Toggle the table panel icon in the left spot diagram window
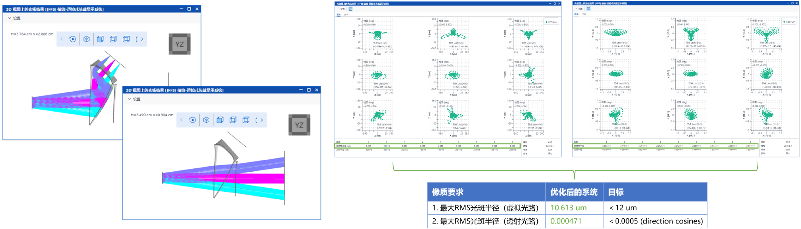 [x=351, y=9]
